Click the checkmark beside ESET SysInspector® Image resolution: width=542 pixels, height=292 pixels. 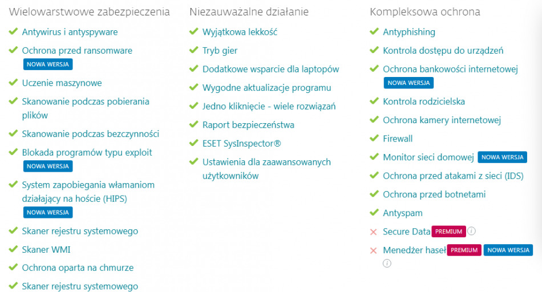click(193, 143)
